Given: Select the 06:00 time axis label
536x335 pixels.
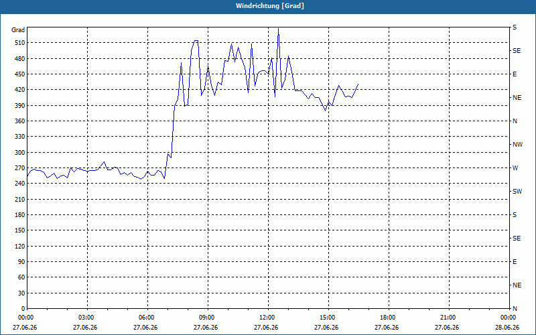Looking at the screenshot, I should (x=145, y=318).
